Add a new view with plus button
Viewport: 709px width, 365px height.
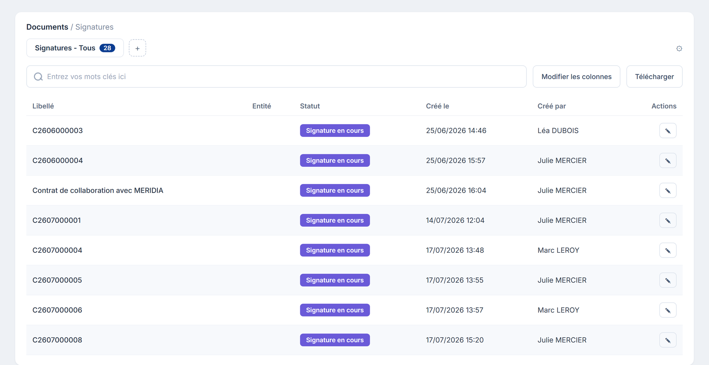[137, 48]
